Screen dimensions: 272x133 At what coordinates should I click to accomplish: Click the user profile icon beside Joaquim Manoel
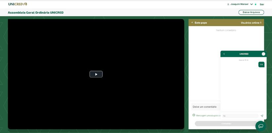tap(228, 4)
